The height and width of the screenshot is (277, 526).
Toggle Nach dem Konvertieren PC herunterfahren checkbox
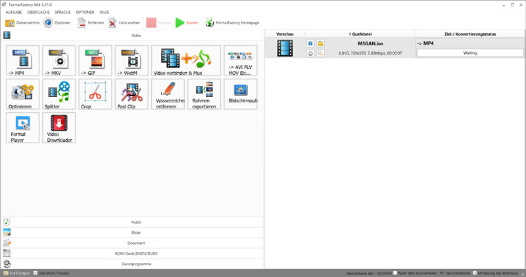pyautogui.click(x=395, y=273)
